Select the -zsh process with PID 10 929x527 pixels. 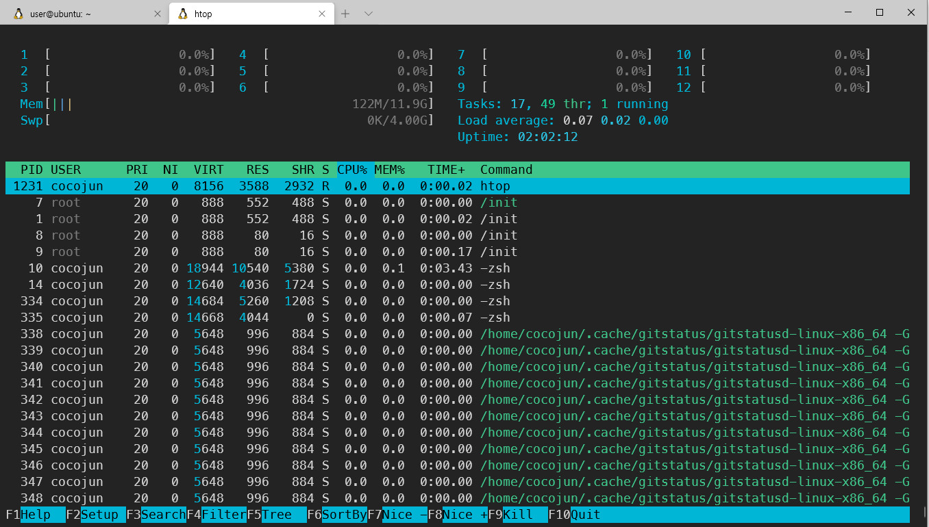coord(458,268)
